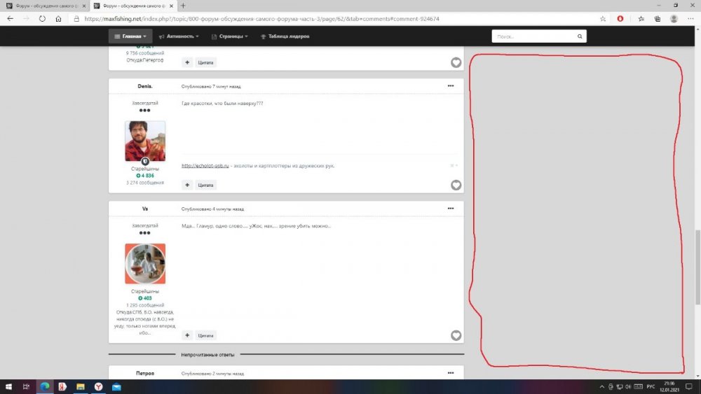Click into the Поиск search field

[533, 36]
